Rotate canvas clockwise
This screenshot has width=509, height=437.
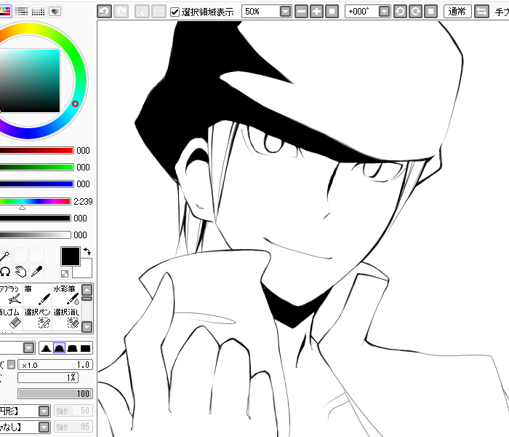(415, 12)
